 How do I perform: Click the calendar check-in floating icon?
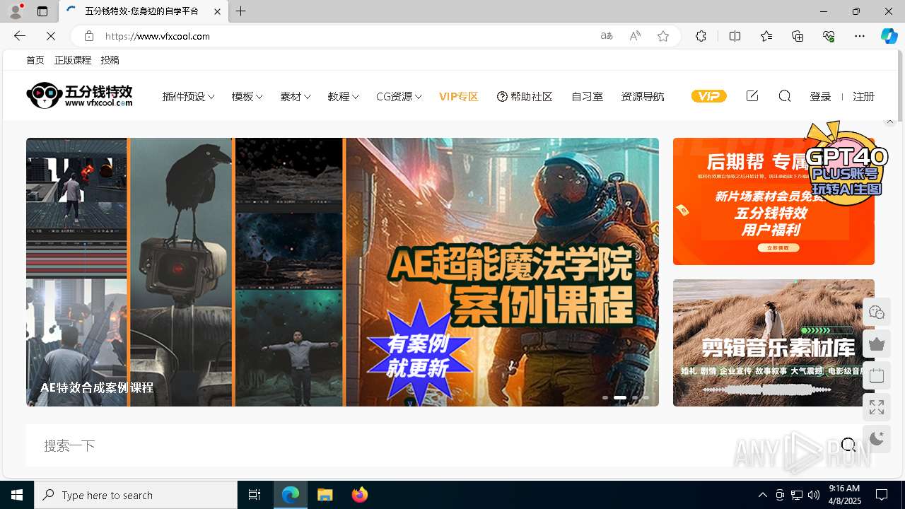[877, 376]
